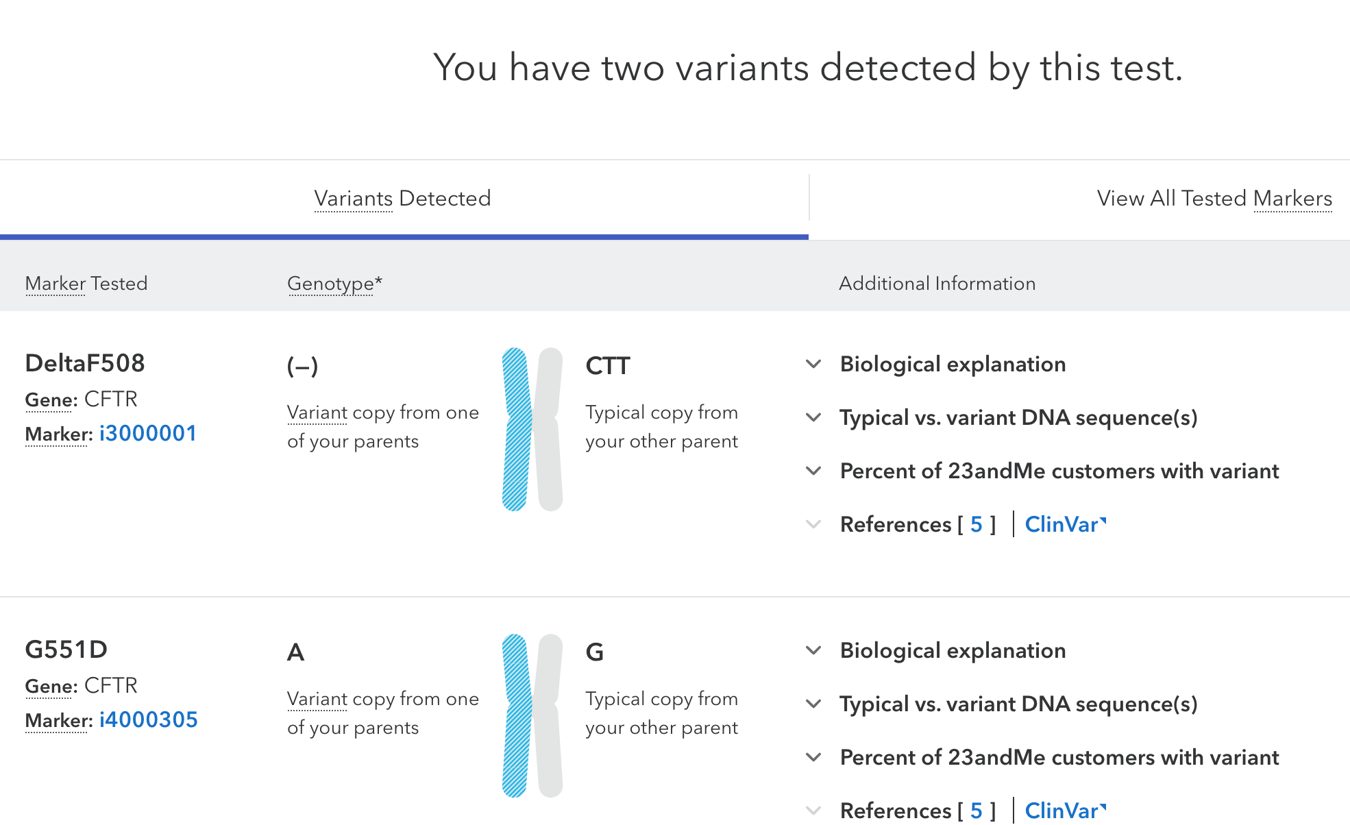Expand G551D Typical vs. variant DNA sequence(s)
Viewport: 1350px width, 825px height.
[813, 704]
